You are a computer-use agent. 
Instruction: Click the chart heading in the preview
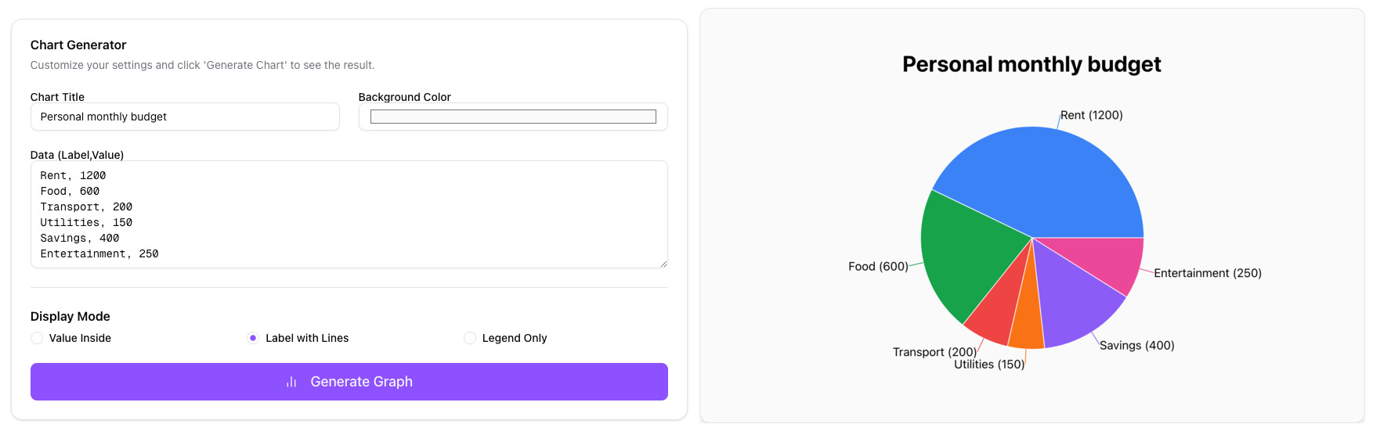click(1032, 64)
